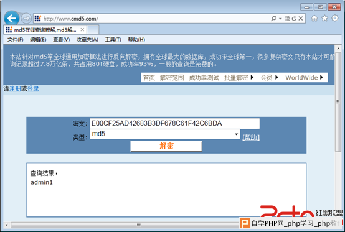Screen dimensions: 345x232
Task: Open the 收藏夹(A) menu
Action: coord(87,40)
